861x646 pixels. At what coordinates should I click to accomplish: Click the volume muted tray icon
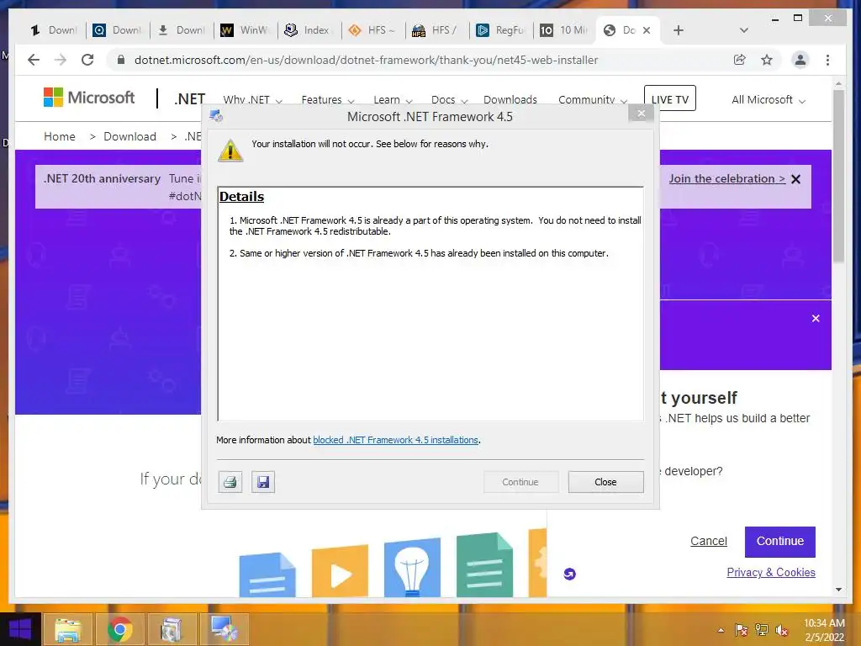(782, 631)
